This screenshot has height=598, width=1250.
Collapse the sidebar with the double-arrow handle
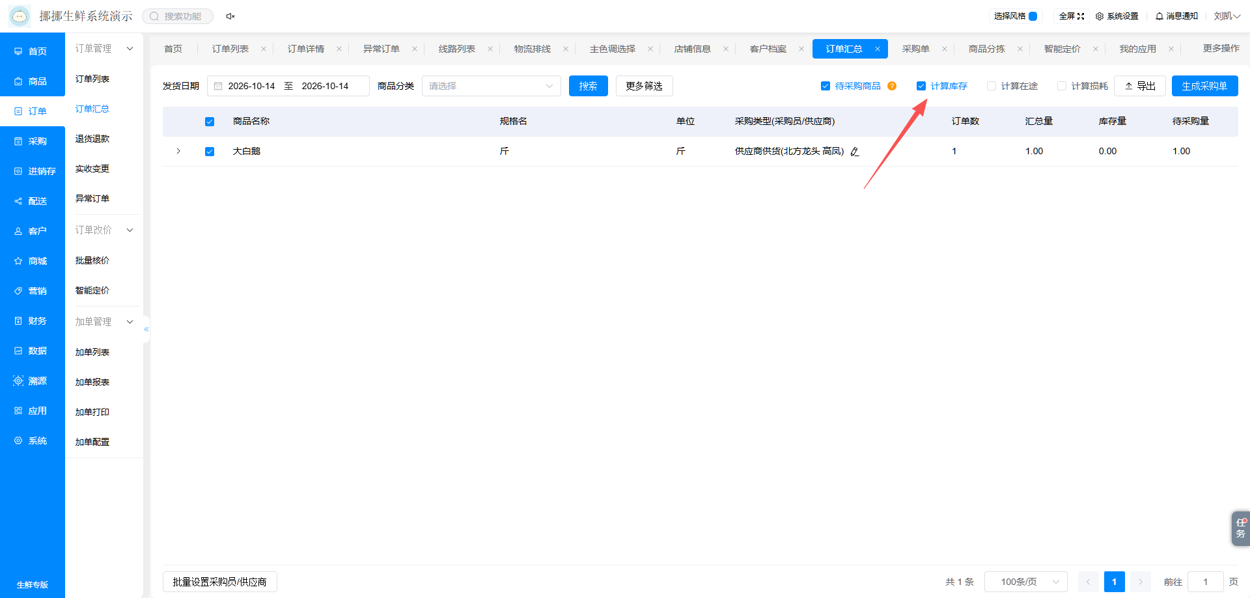(x=146, y=329)
